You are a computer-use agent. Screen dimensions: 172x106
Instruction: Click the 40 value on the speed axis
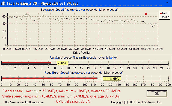pyautogui.click(x=4, y=16)
